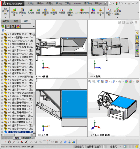Open the FeatureManager design tree tab icon
Viewport: 140px width, 149px height.
pyautogui.click(x=3, y=27)
